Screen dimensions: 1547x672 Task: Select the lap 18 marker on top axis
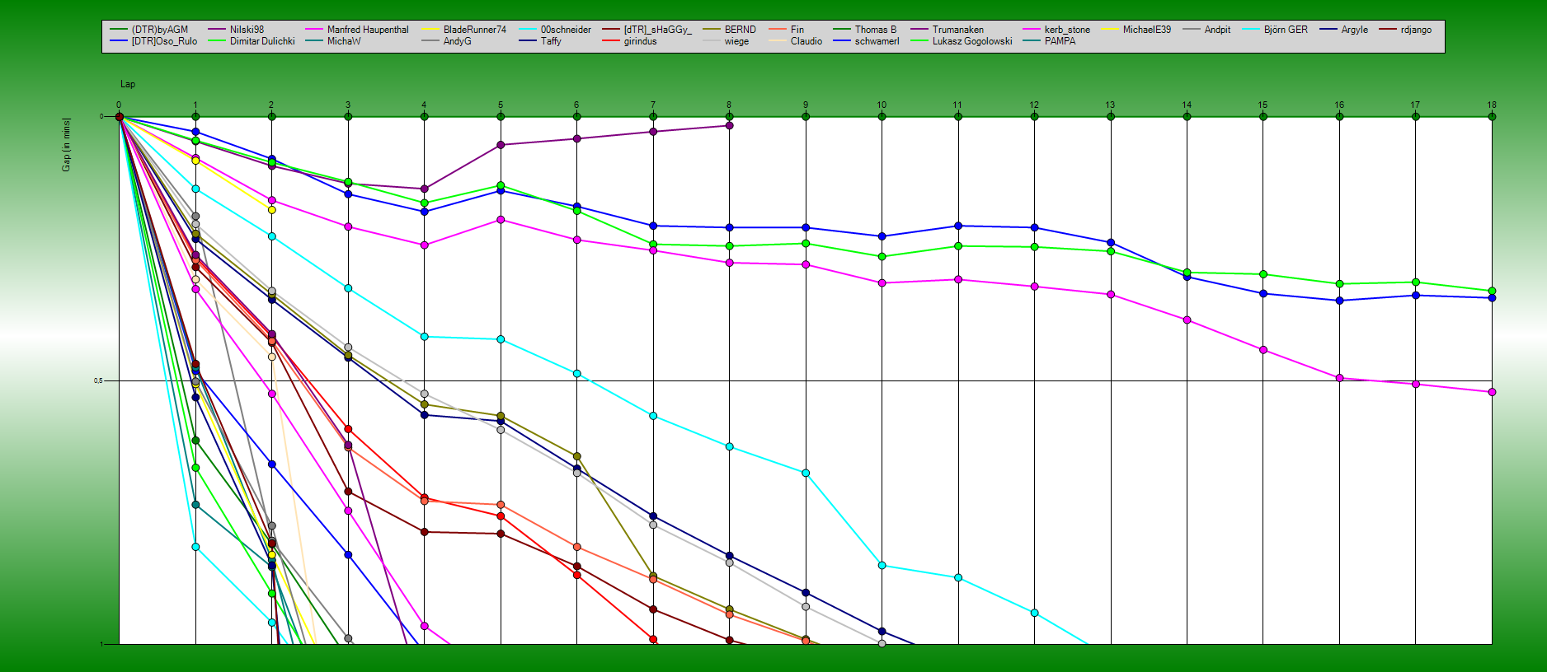tap(1492, 117)
